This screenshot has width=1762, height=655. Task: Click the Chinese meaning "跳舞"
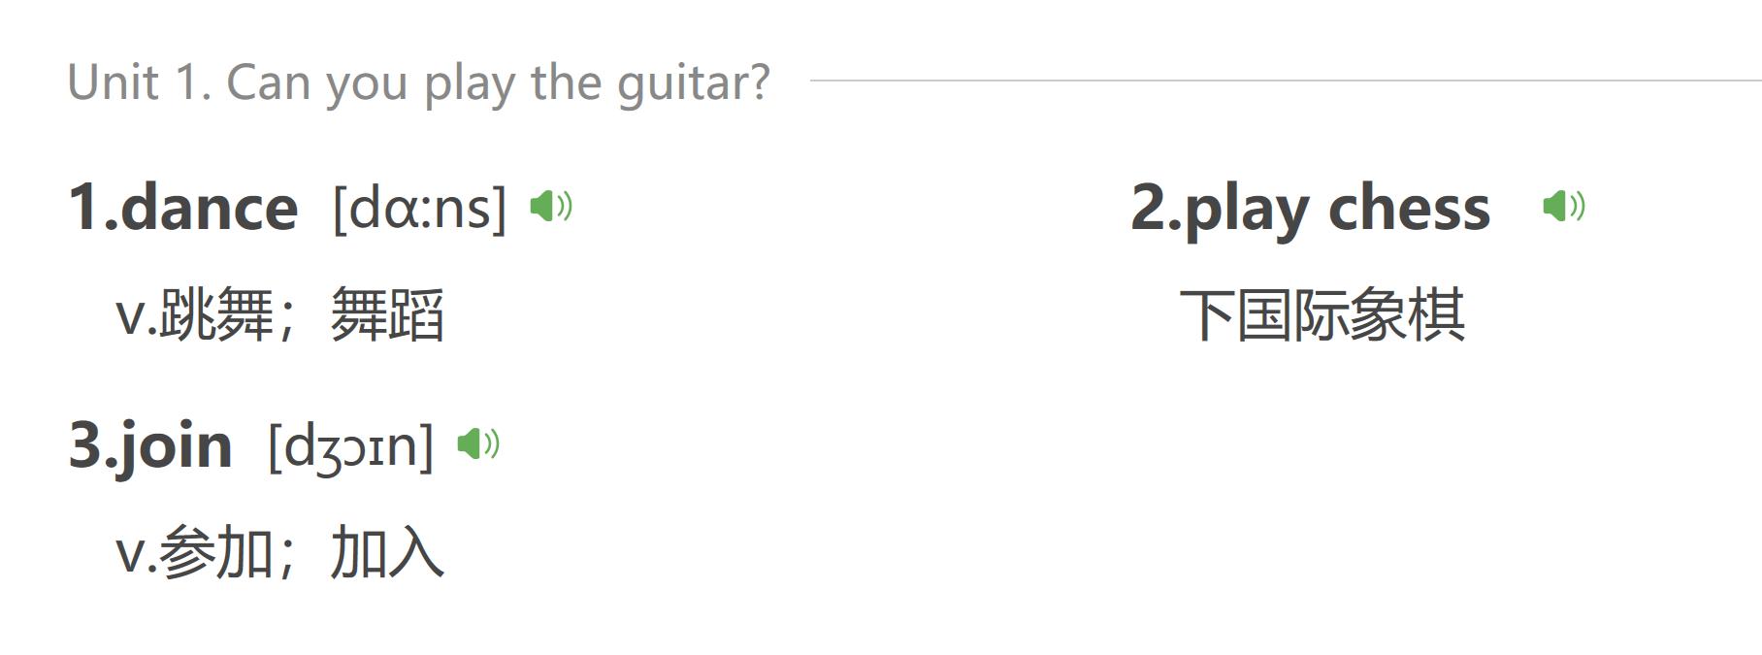217,315
